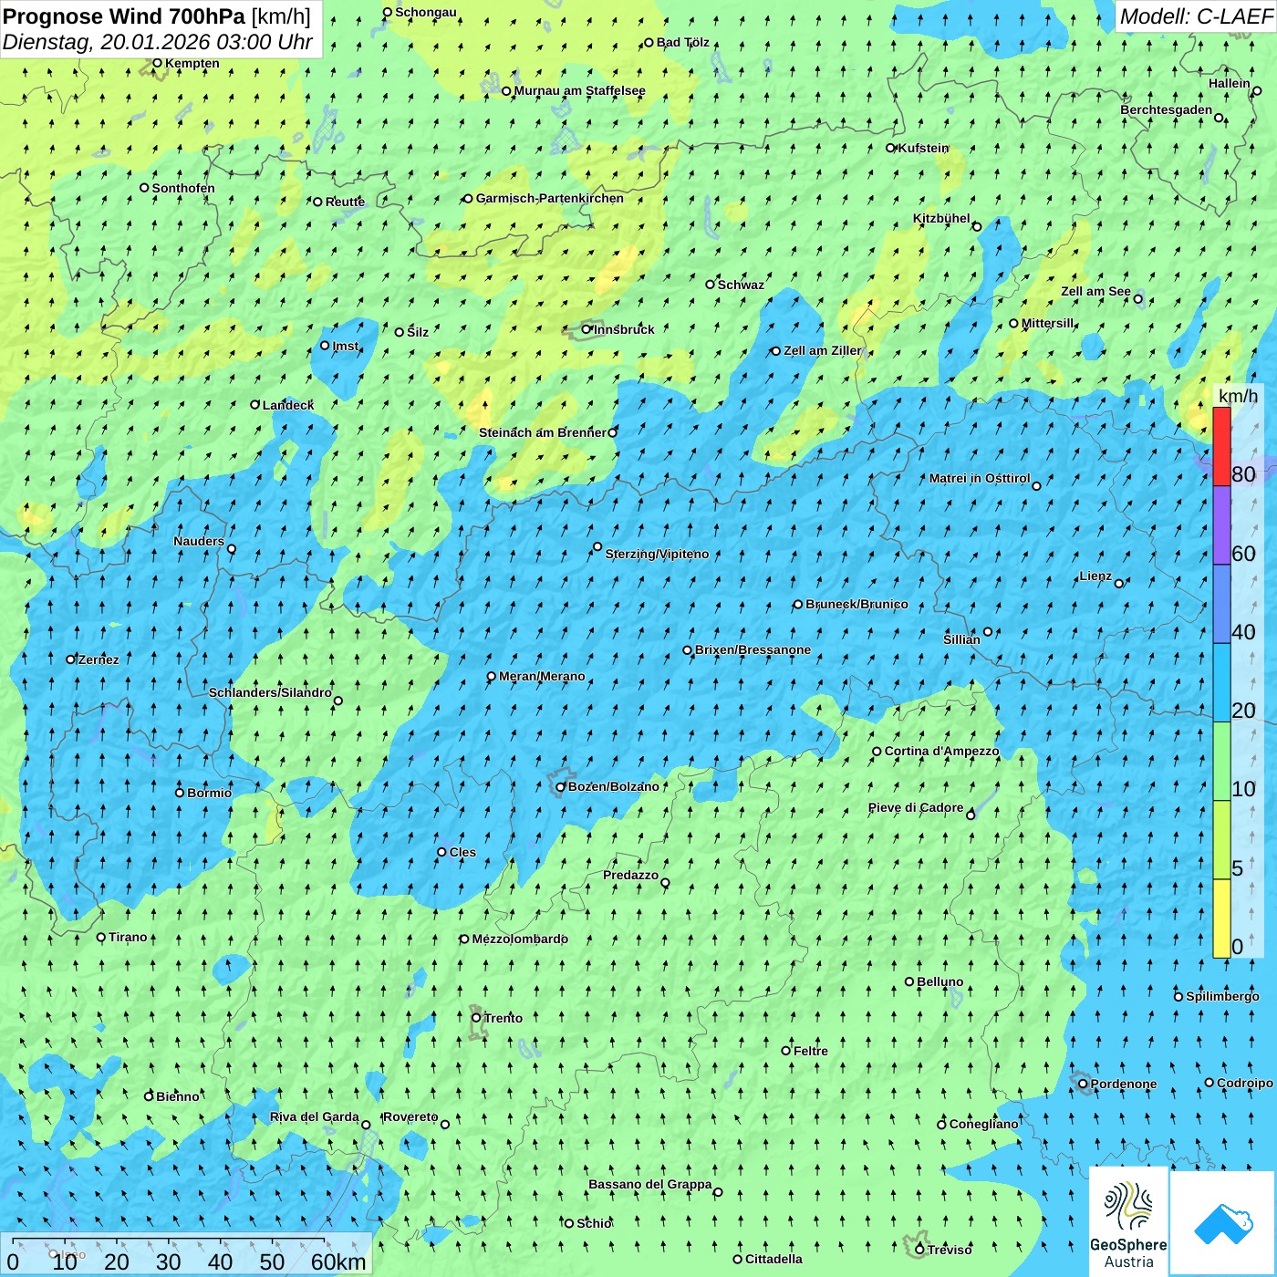The width and height of the screenshot is (1277, 1277).
Task: Click the 'Modell: C-LAEF' label
Action: pos(1196,16)
